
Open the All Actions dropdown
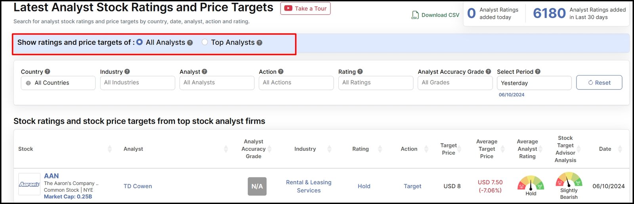pyautogui.click(x=296, y=83)
